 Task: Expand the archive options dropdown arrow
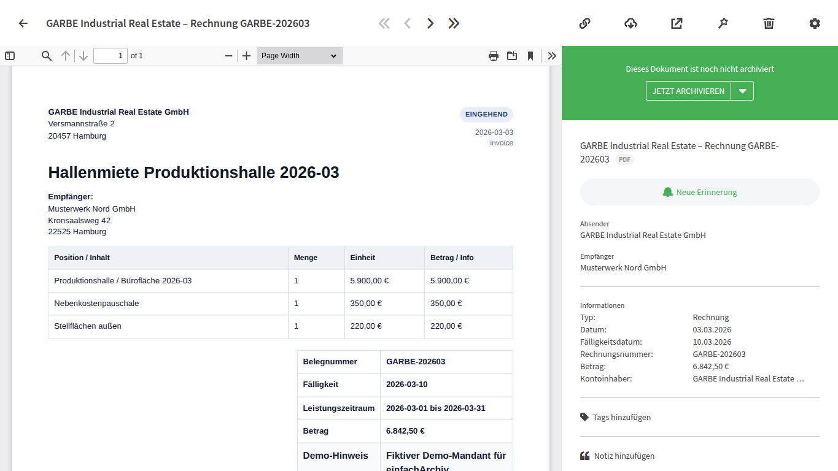[x=742, y=91]
